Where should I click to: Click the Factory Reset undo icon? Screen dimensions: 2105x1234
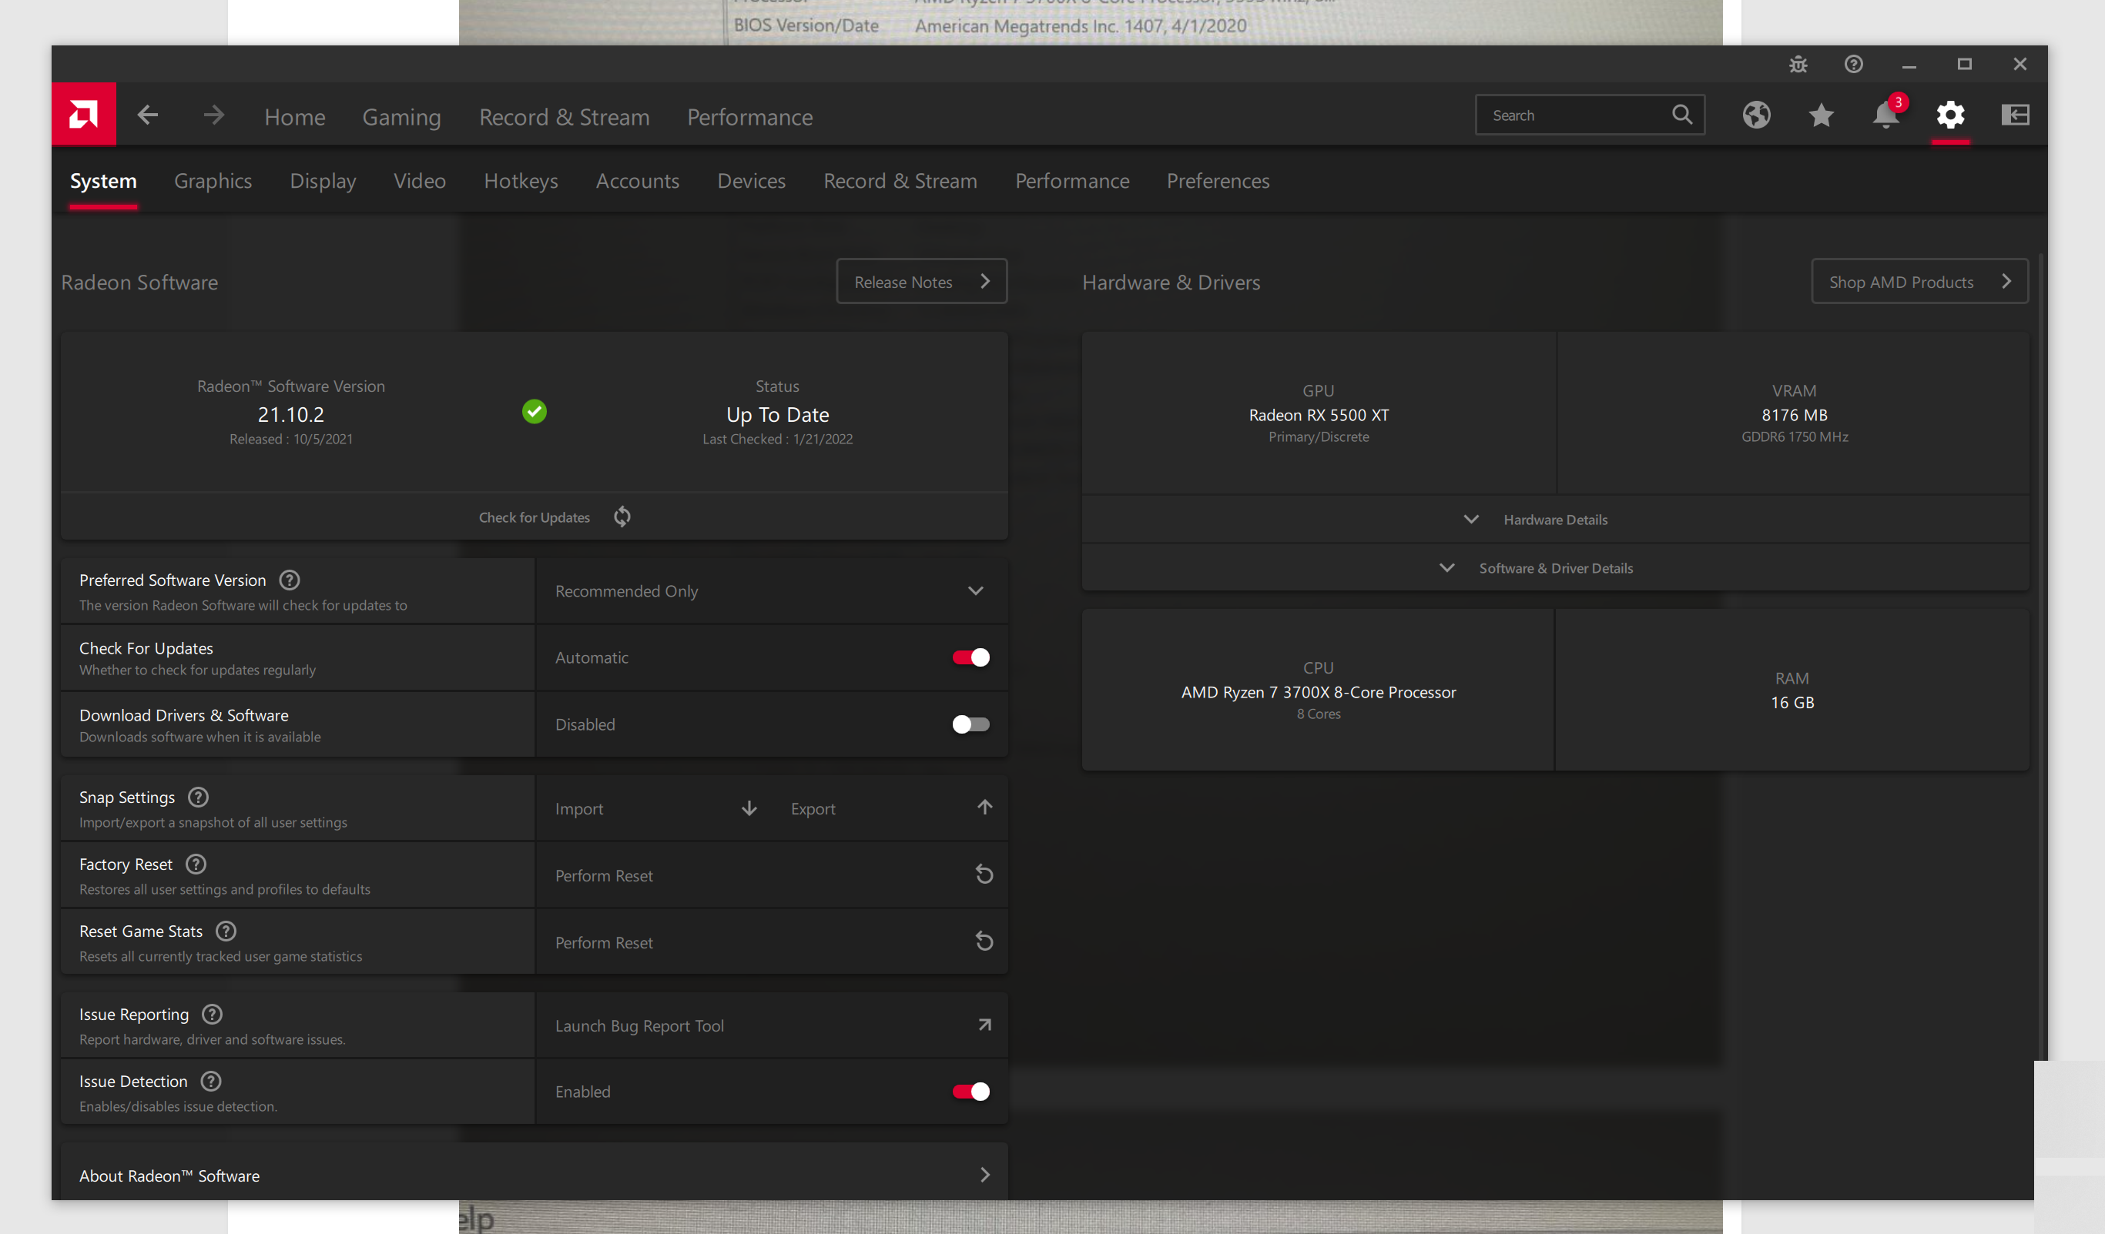(984, 875)
